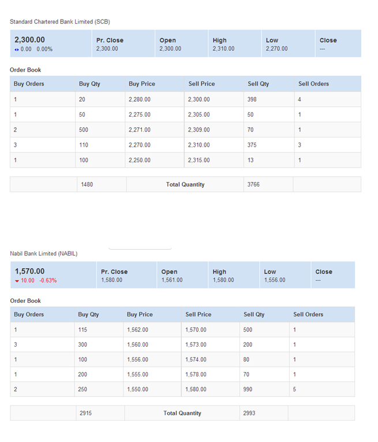
Task: Click the blue no-change arrows icon for SCB
Action: tap(17, 49)
